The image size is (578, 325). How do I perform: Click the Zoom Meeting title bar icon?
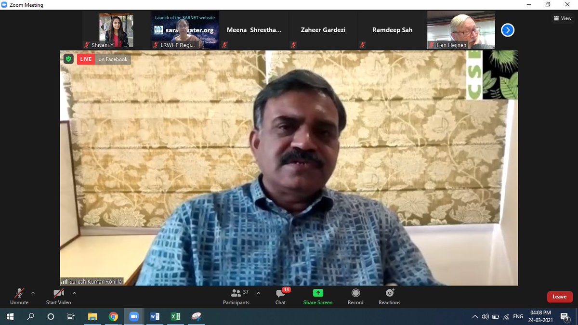point(4,5)
